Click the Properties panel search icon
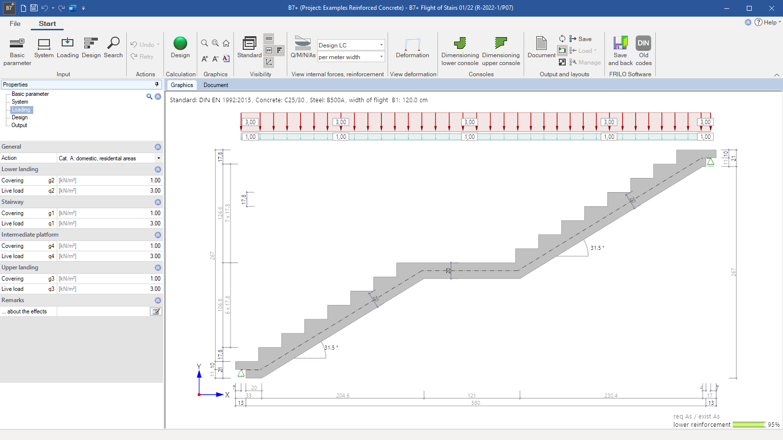This screenshot has height=440, width=783. [149, 96]
